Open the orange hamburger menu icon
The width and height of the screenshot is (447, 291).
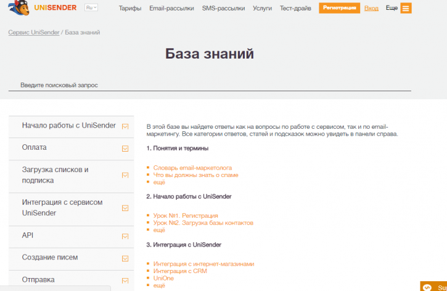(x=406, y=8)
